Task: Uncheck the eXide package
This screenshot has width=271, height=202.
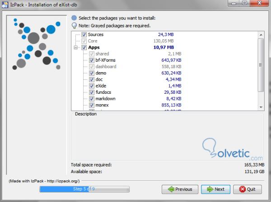Action: pyautogui.click(x=92, y=86)
